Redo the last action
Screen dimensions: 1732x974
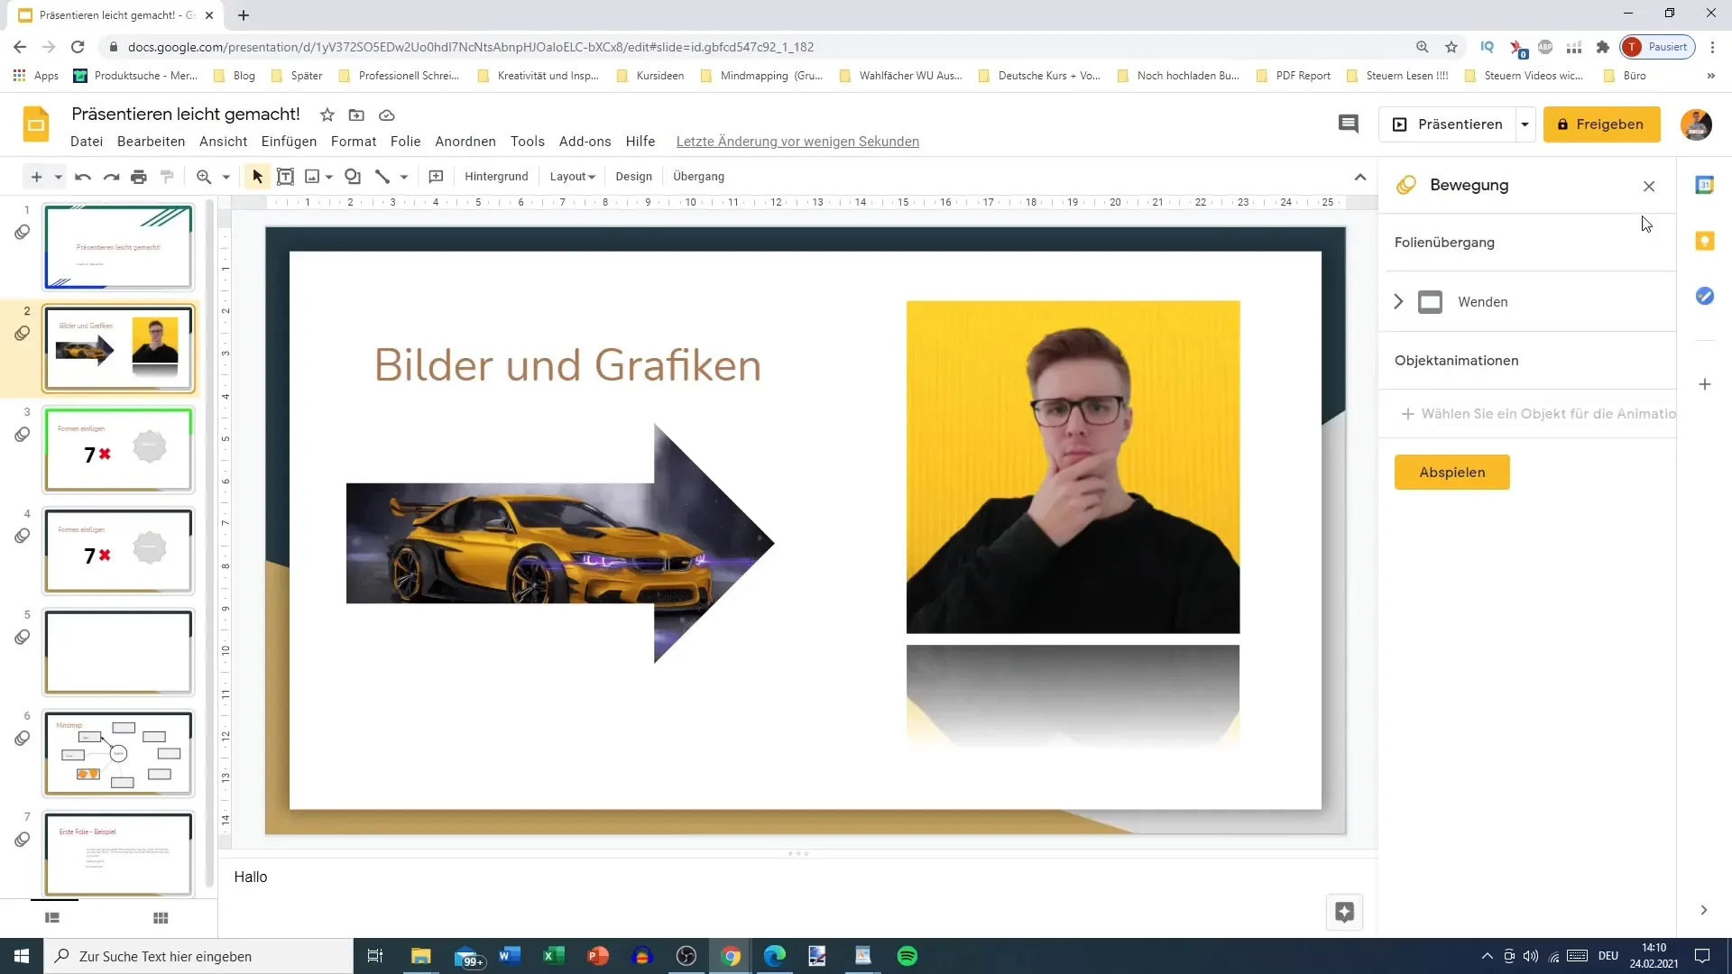tap(111, 177)
